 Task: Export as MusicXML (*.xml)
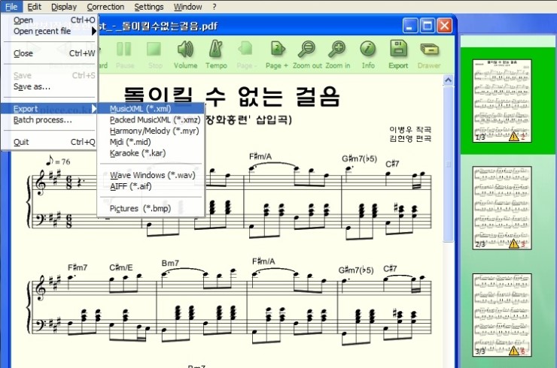pos(151,109)
